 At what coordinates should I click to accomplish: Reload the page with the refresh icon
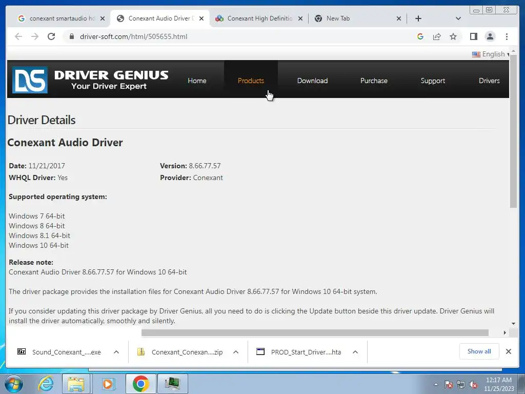[x=51, y=36]
